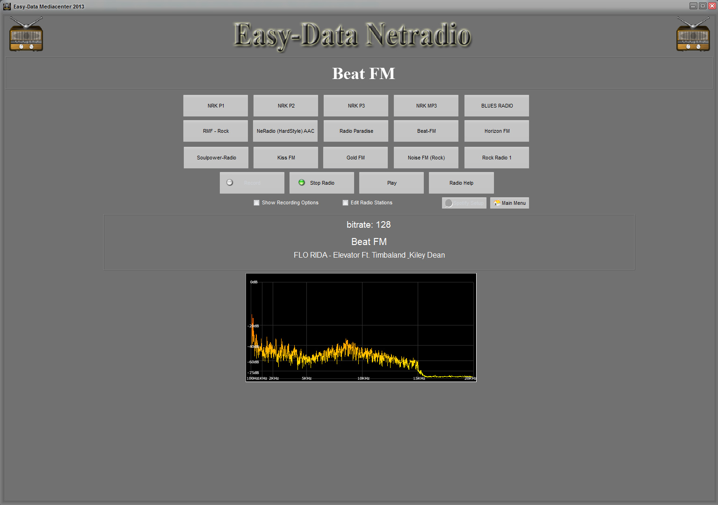Play the BLUES RADIO station
The height and width of the screenshot is (505, 718).
click(x=497, y=106)
